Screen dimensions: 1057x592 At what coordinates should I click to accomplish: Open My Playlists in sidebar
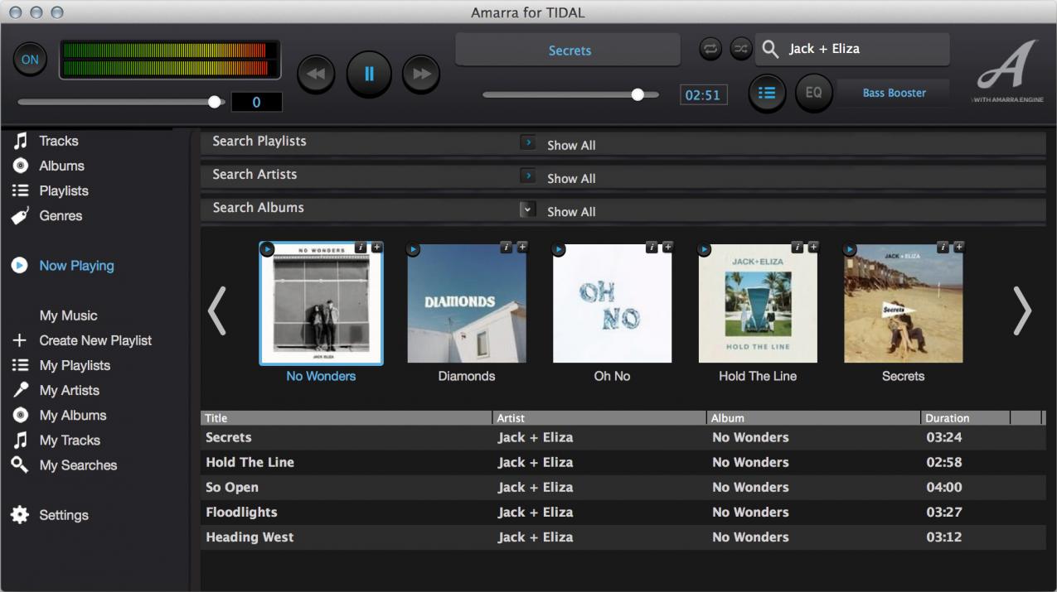(75, 365)
